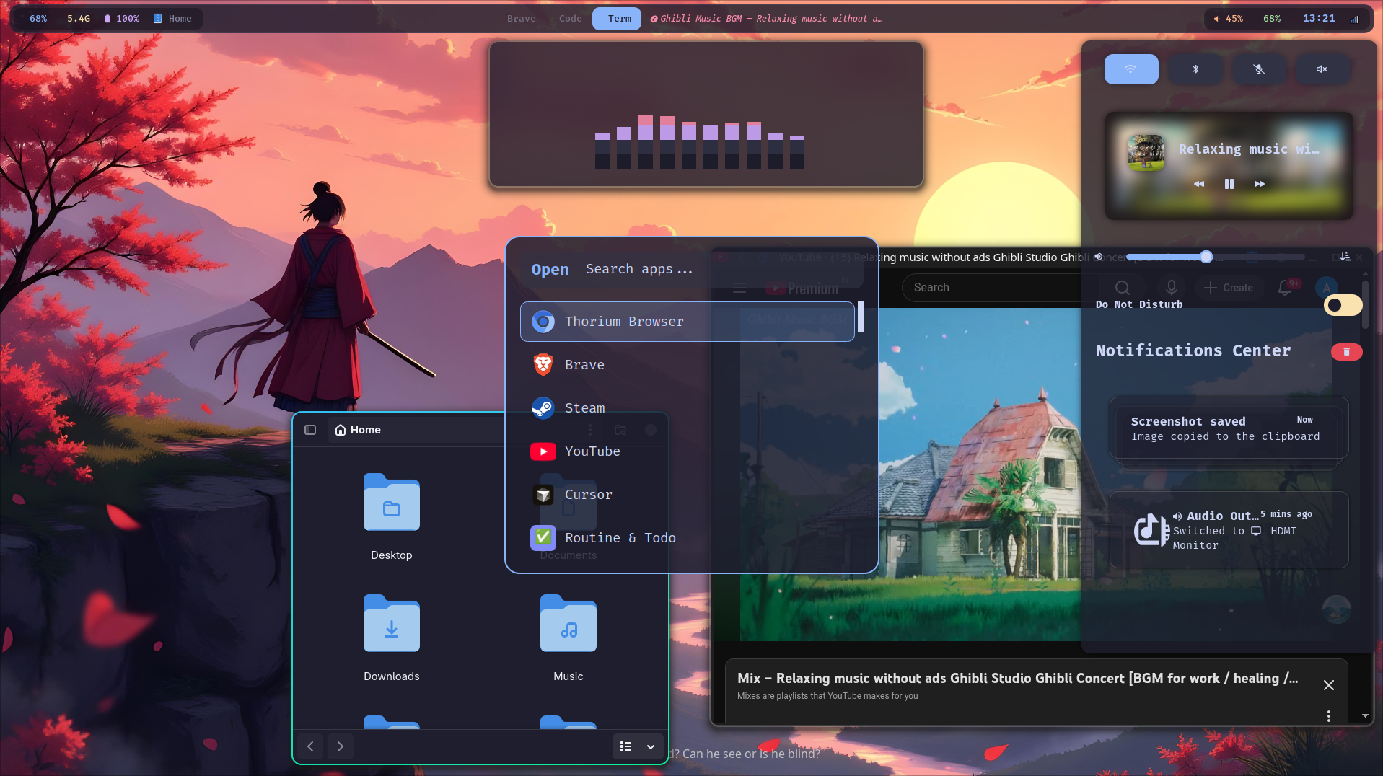
Task: Click the Open mode label in launcher
Action: pyautogui.click(x=550, y=270)
